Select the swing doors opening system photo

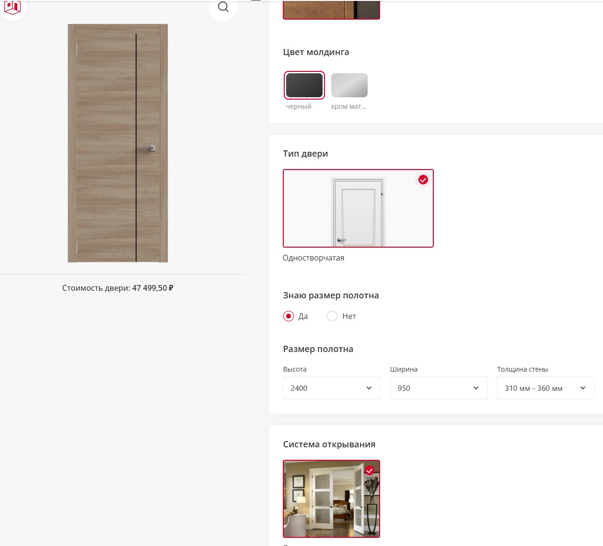coord(331,499)
